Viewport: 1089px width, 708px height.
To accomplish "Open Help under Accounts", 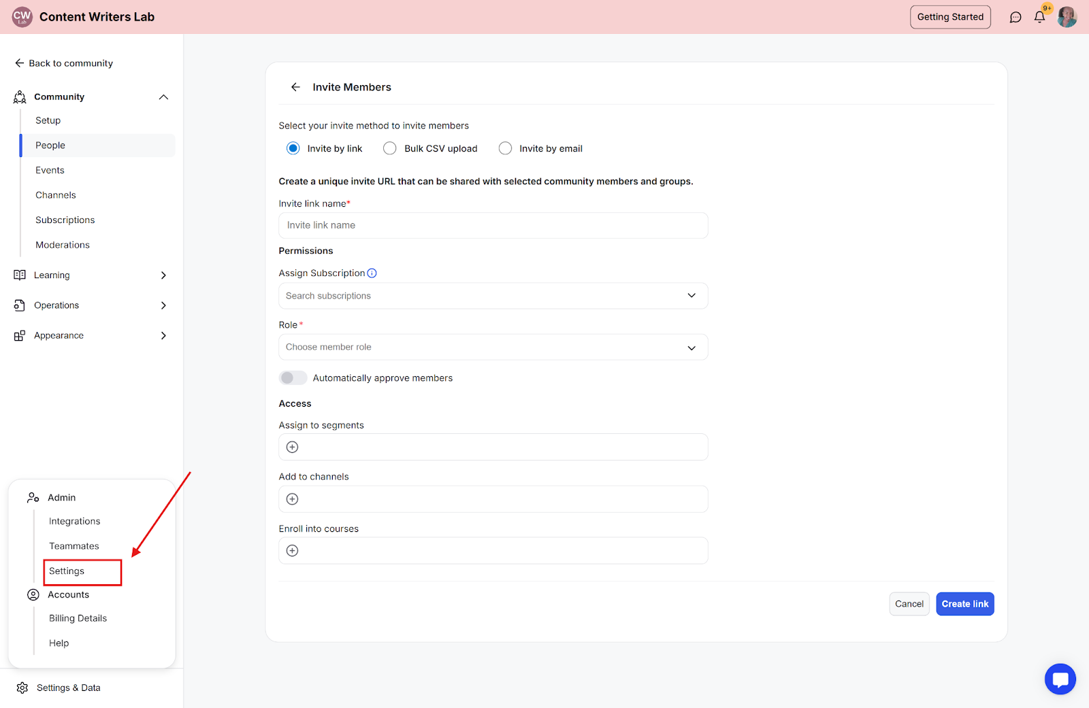I will 59,643.
